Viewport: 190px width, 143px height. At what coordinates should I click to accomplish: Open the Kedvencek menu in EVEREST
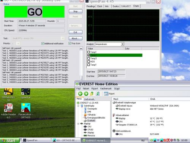[x=106, y=88]
